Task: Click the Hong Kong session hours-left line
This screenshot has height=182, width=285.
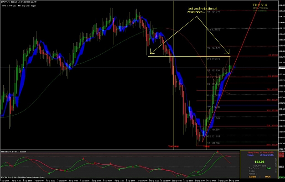Action: click(x=260, y=152)
